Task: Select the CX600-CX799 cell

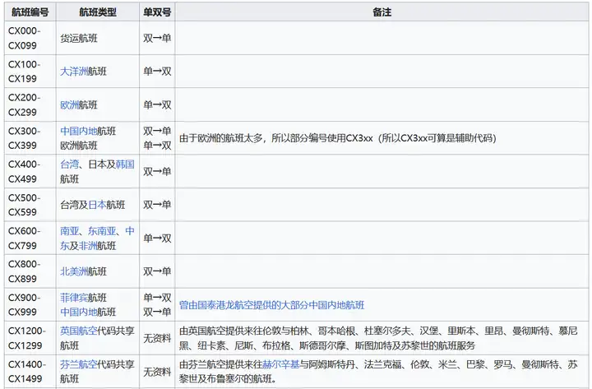Action: [30, 238]
